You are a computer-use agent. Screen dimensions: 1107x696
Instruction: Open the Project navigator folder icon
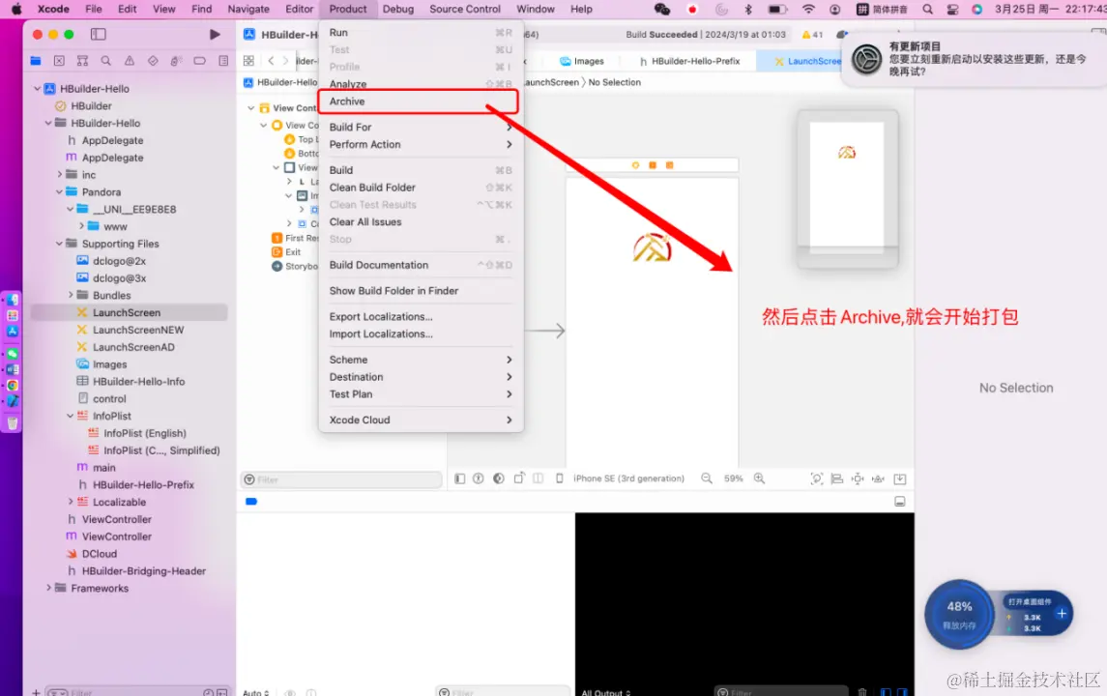tap(36, 61)
